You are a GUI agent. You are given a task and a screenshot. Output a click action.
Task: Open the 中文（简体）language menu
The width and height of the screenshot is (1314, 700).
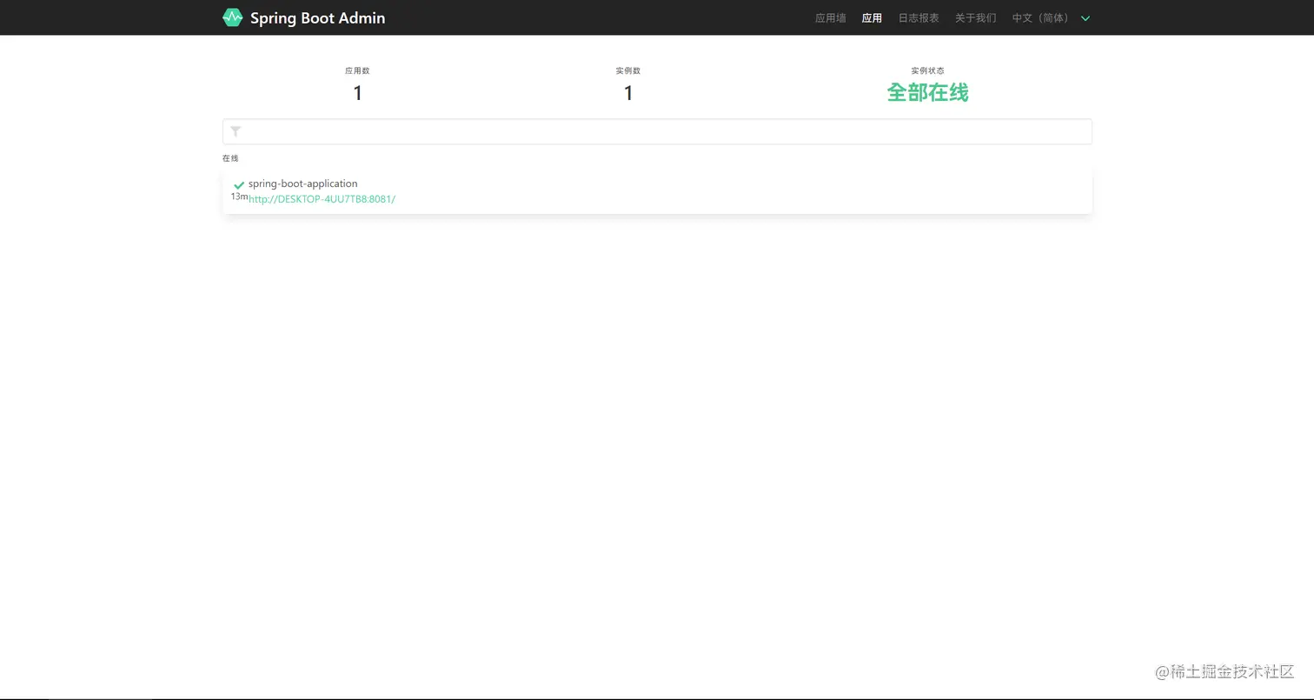click(1043, 18)
